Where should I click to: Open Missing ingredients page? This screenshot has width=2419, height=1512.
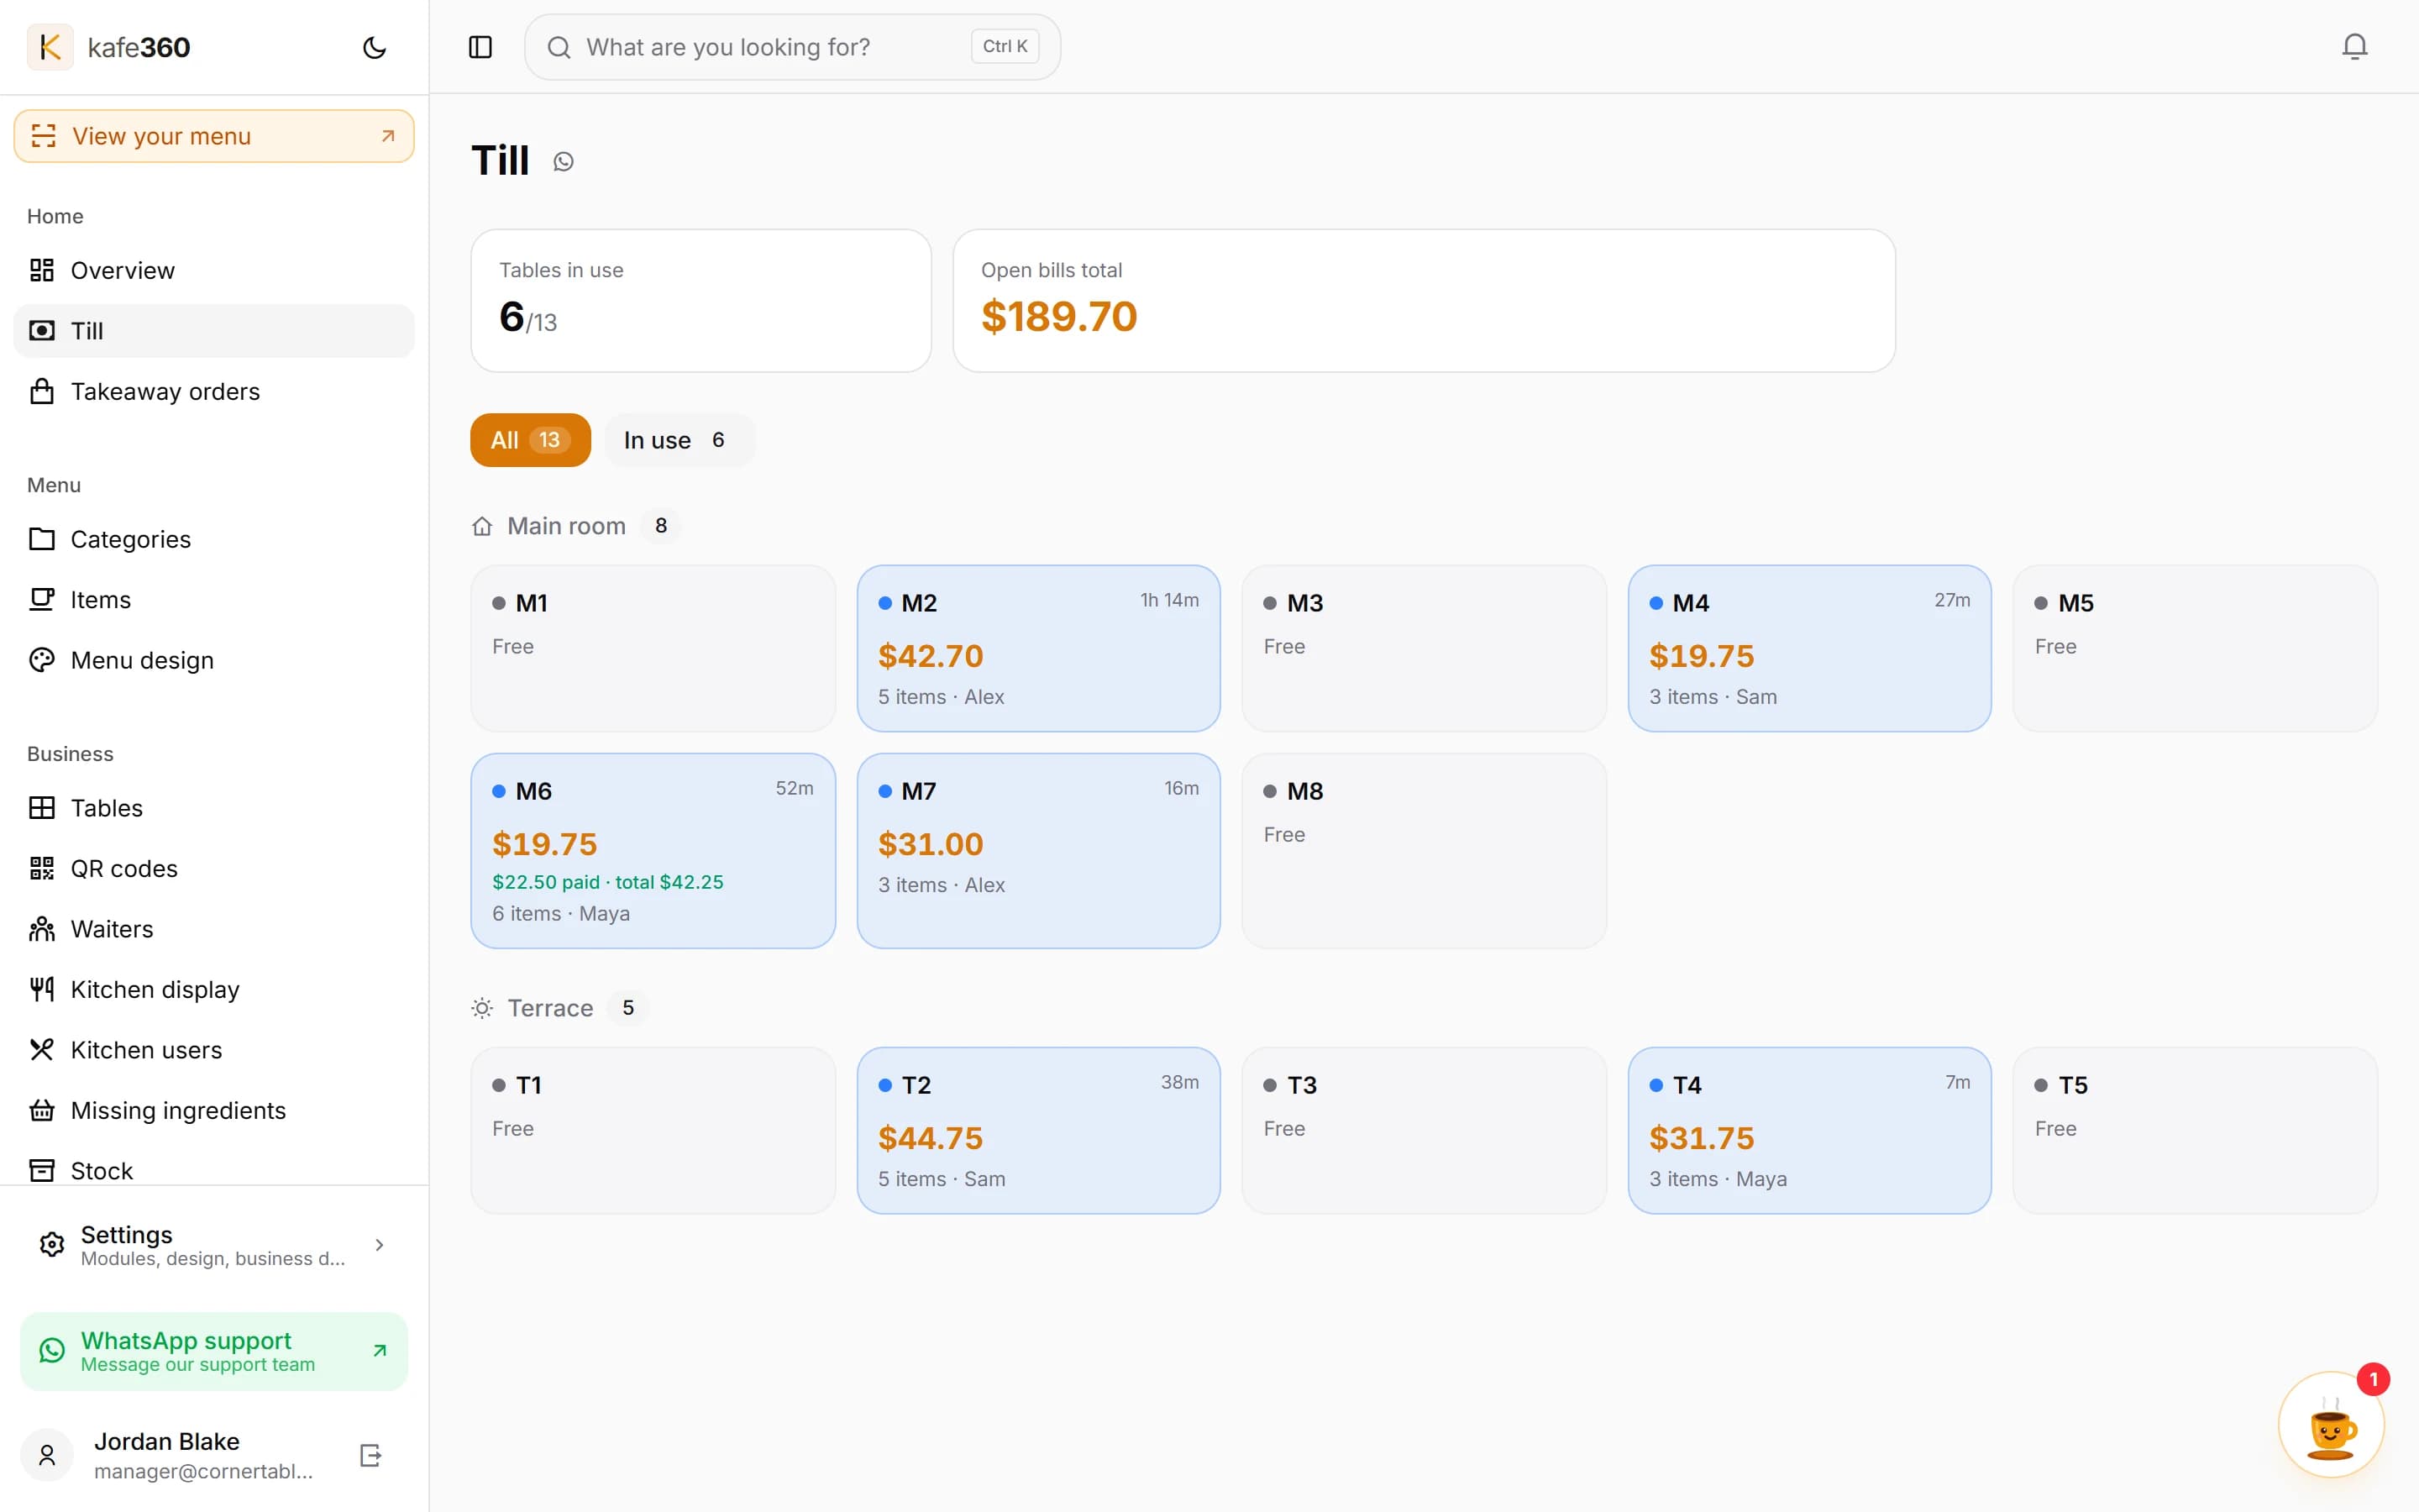pos(214,1110)
